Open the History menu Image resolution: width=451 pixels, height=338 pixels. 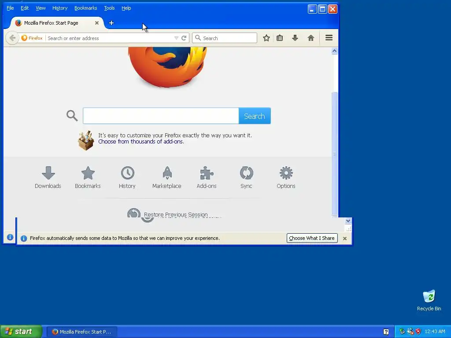point(60,8)
